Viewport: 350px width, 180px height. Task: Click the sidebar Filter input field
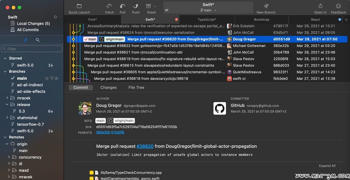click(32, 49)
